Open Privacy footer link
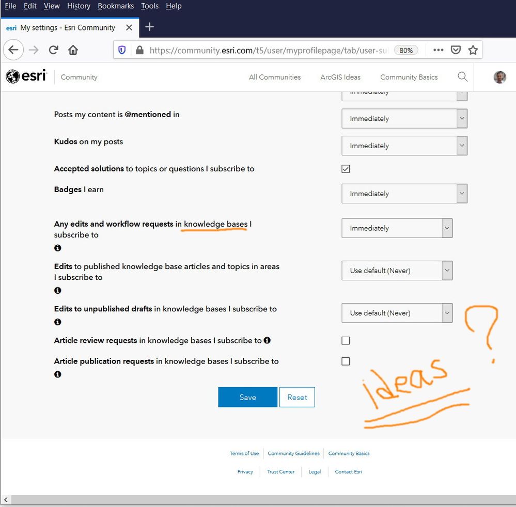516x507 pixels. 245,471
